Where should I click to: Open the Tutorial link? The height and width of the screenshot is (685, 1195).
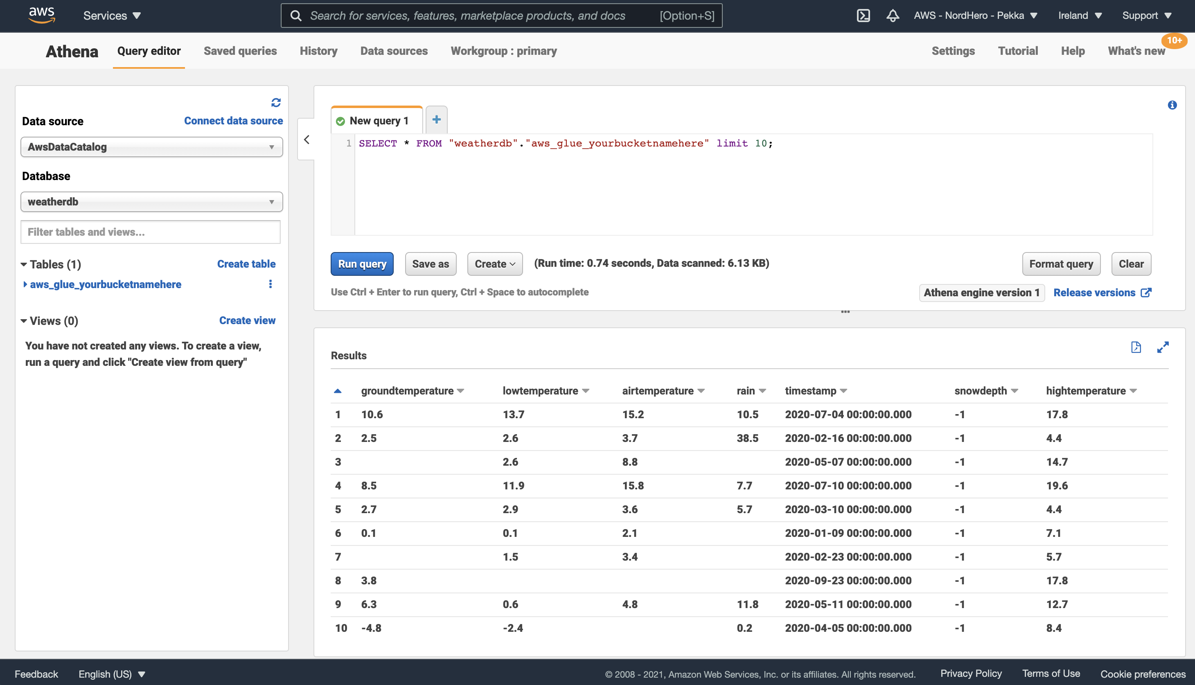point(1018,51)
